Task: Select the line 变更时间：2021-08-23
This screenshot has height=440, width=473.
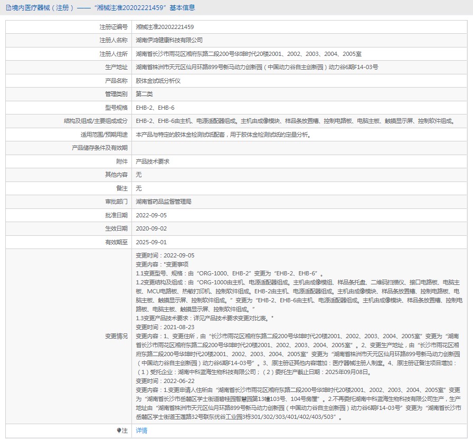Action: tap(165, 327)
